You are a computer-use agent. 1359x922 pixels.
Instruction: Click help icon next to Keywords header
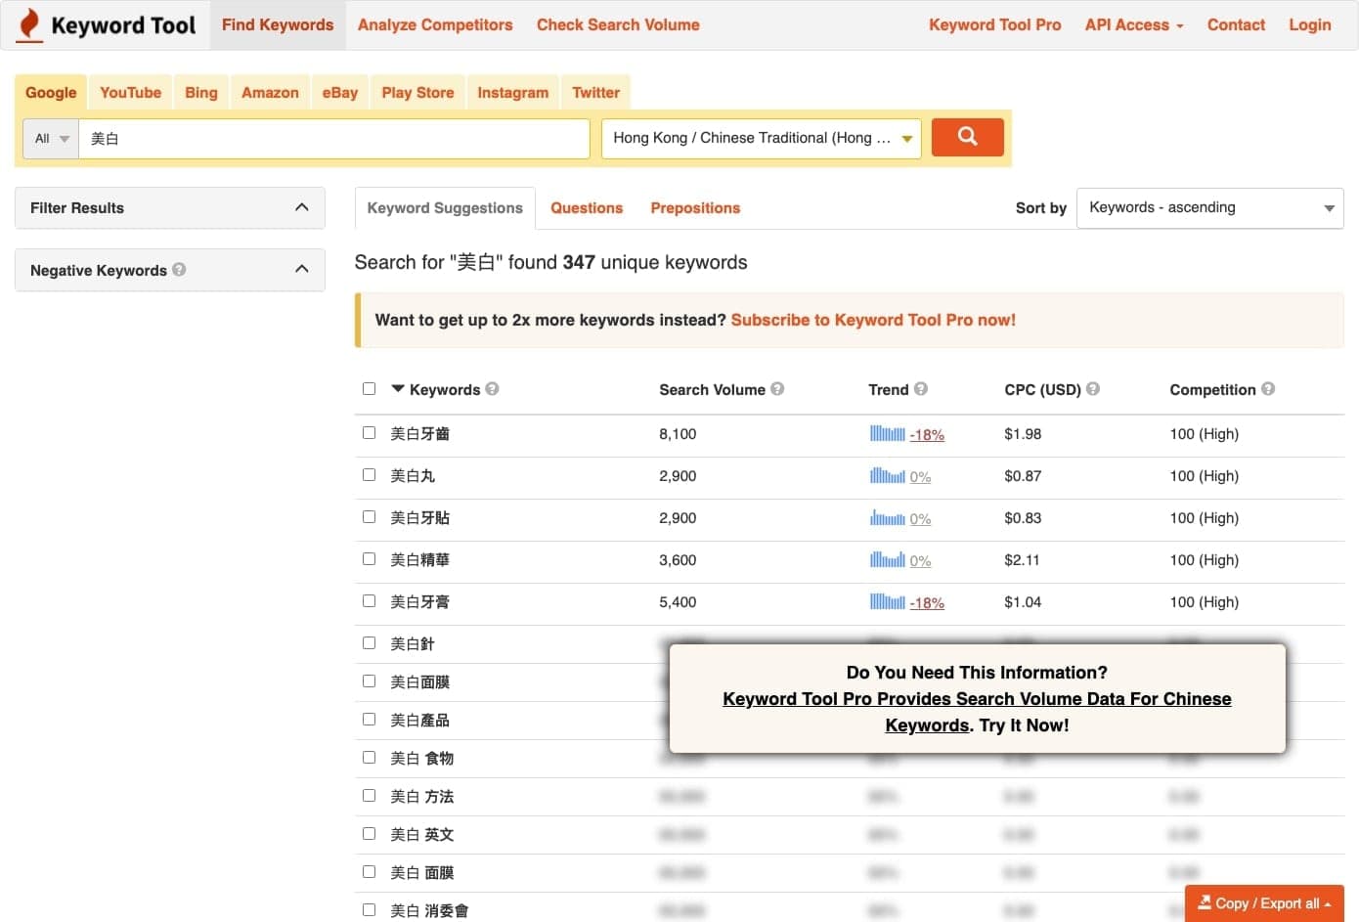492,389
